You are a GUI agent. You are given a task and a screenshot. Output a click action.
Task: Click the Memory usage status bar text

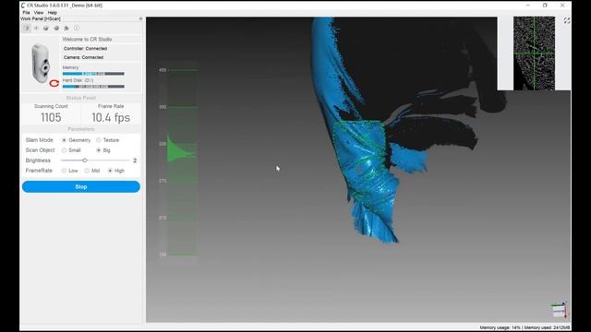point(525,327)
